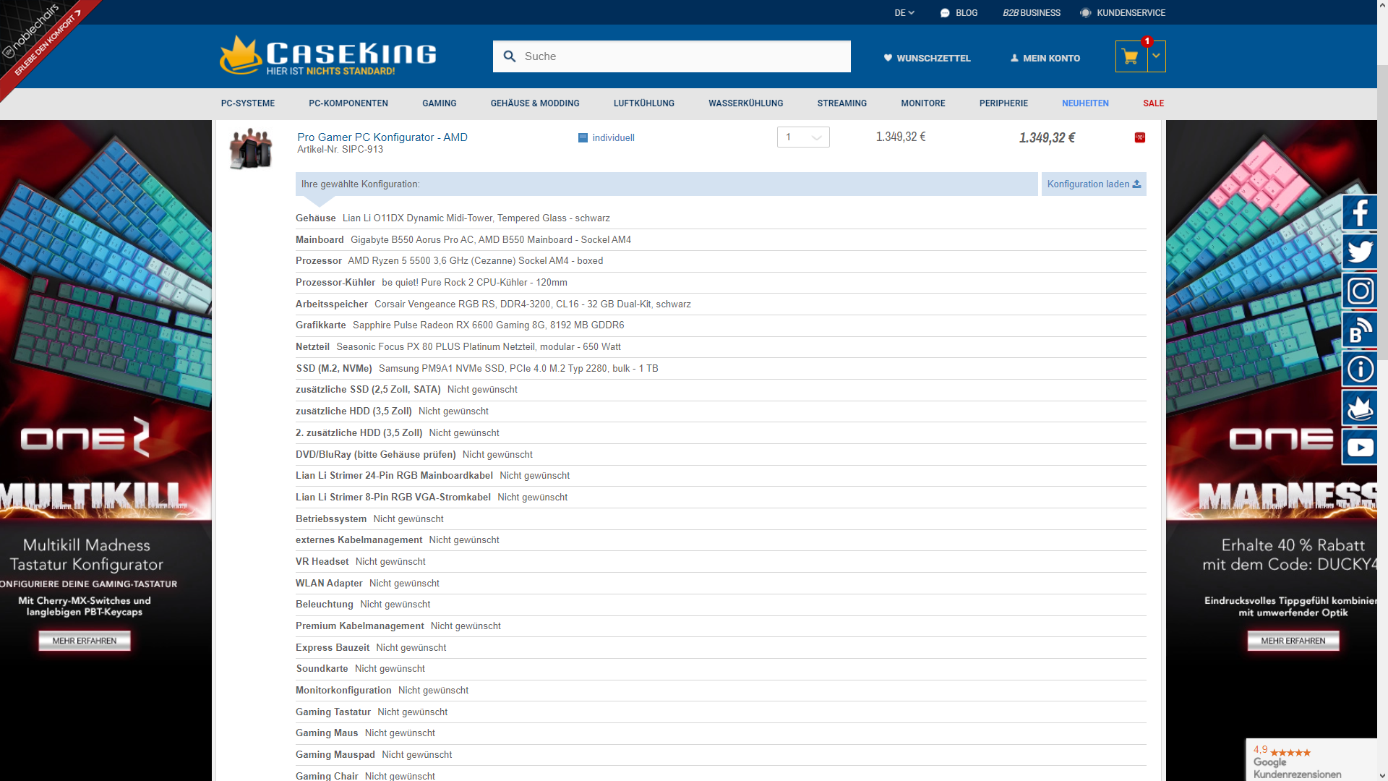The width and height of the screenshot is (1388, 781).
Task: Remove item with red delete icon
Action: tap(1140, 137)
